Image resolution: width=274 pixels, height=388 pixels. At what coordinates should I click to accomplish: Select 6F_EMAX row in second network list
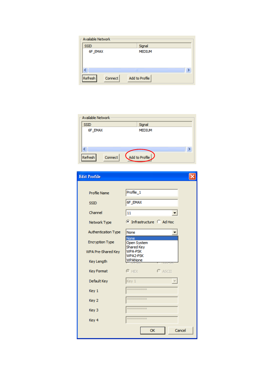pos(137,130)
